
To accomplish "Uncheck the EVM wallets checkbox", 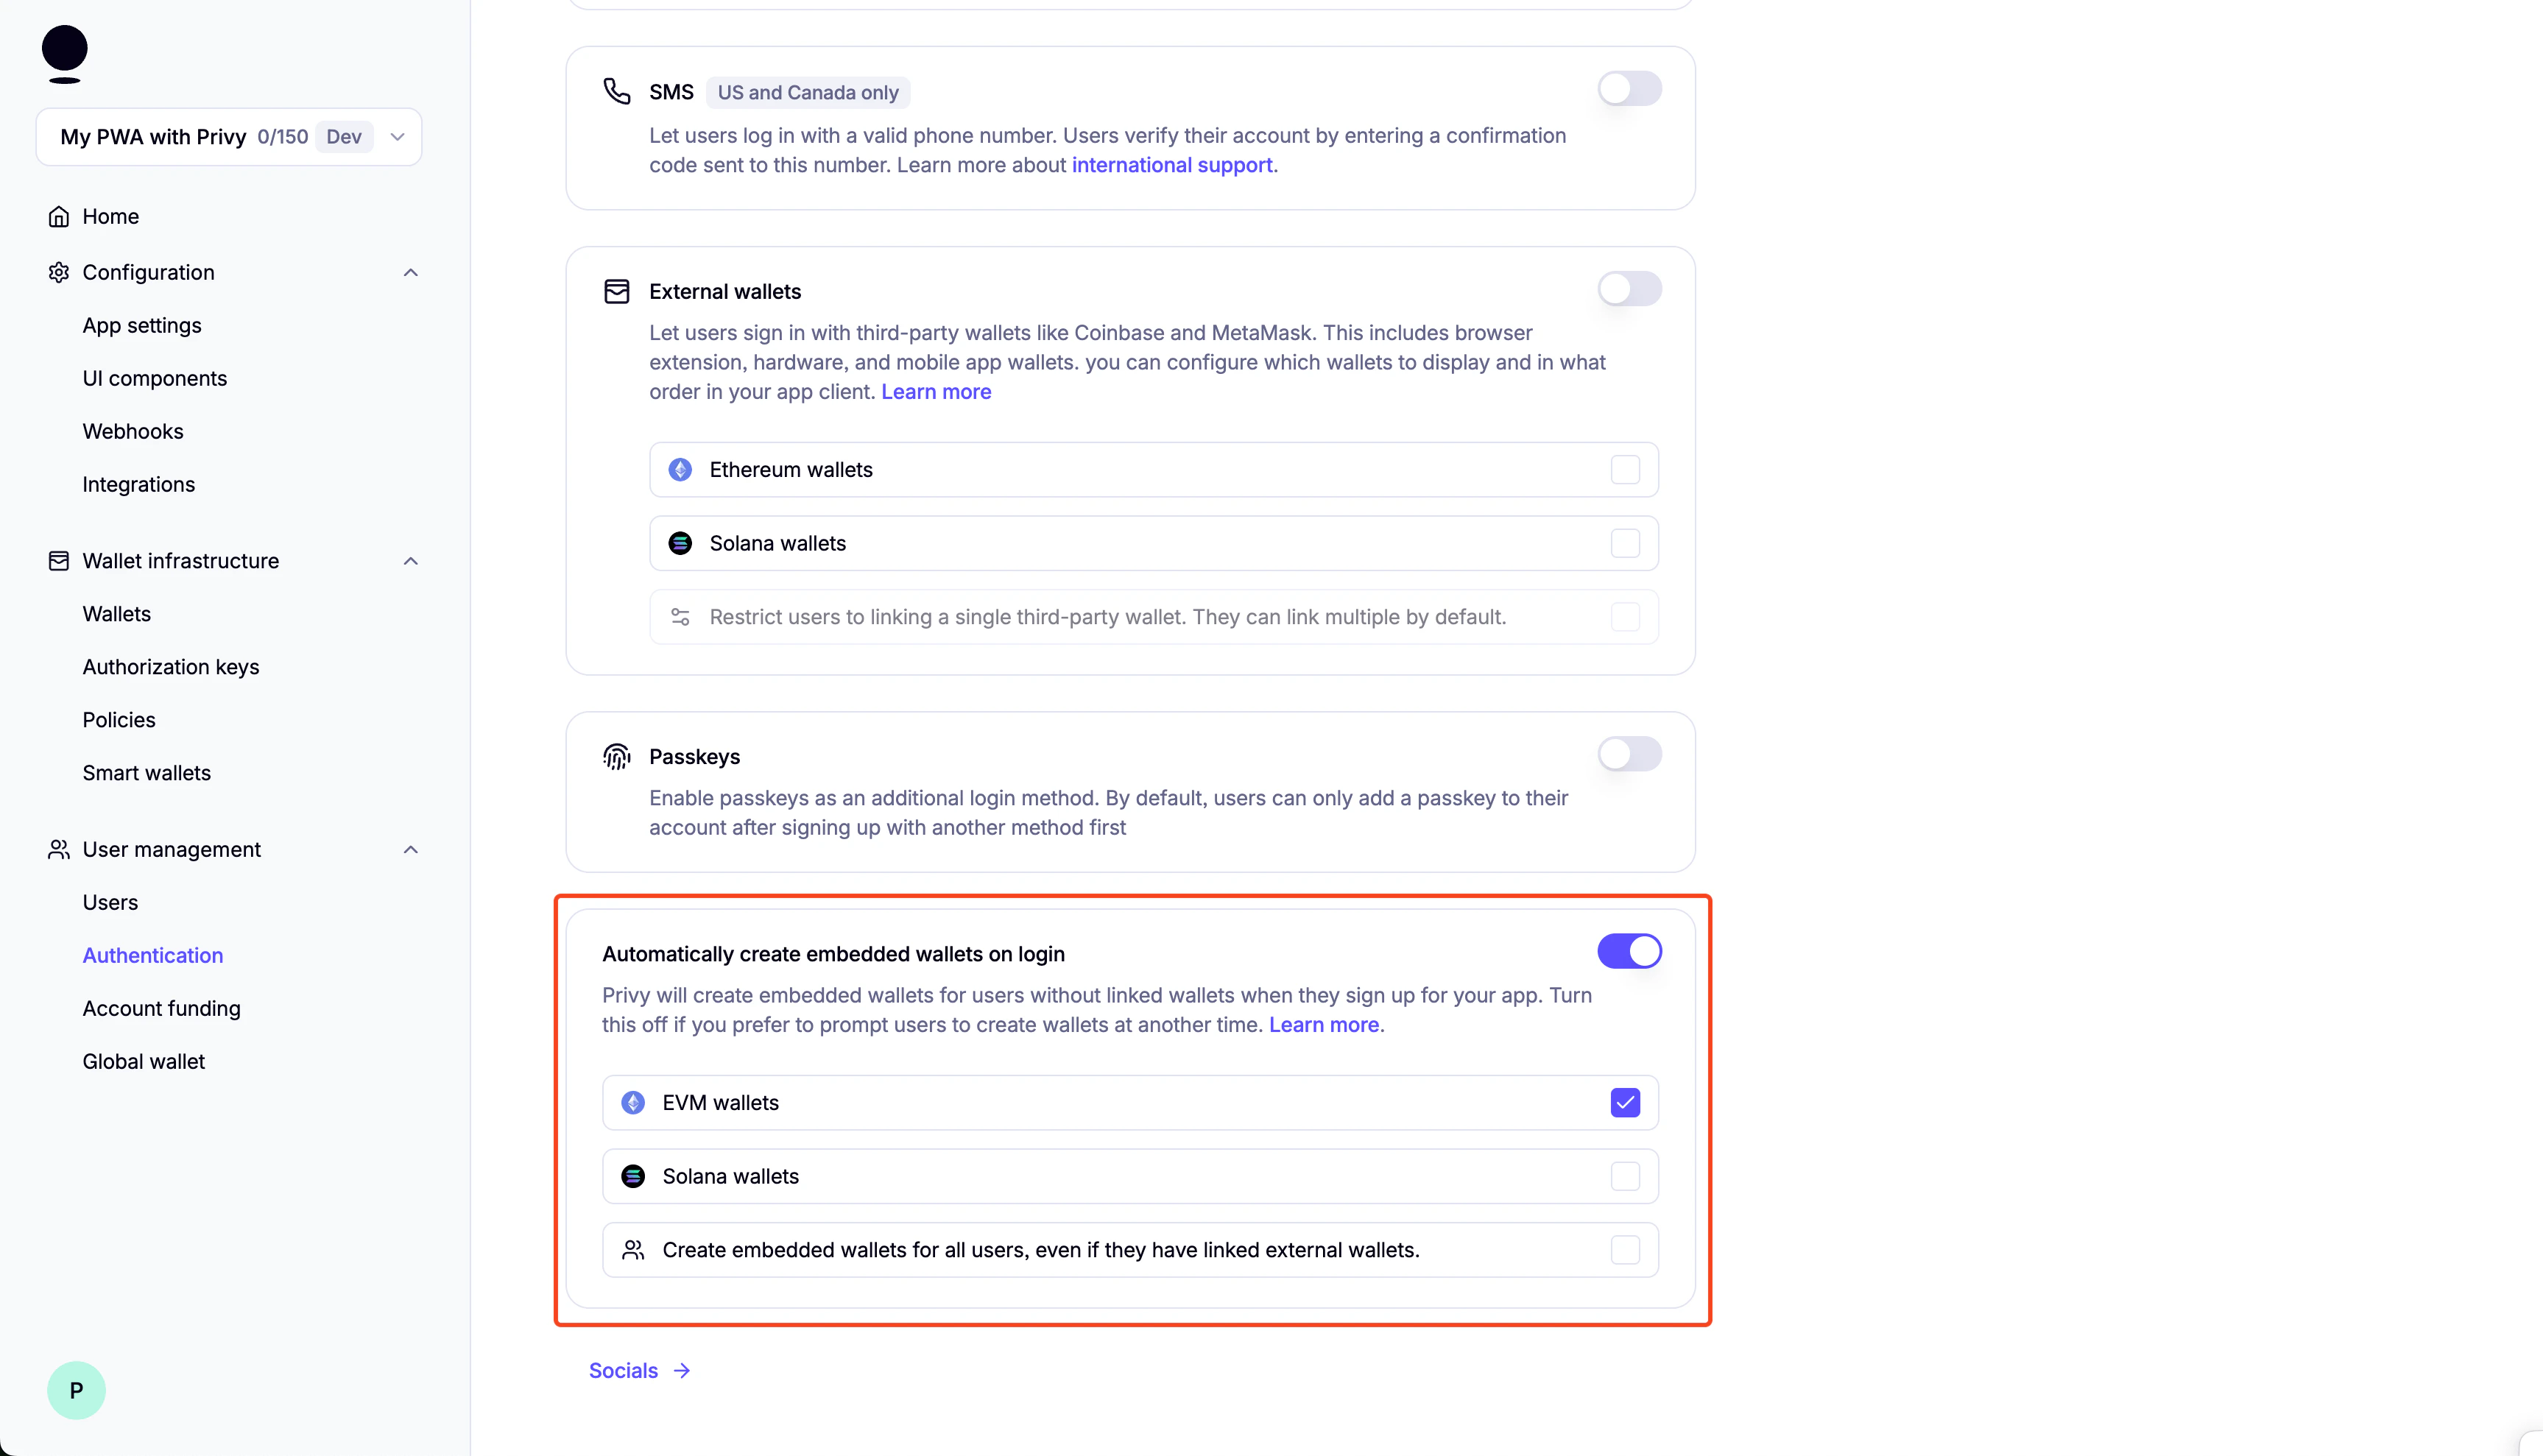I will (1624, 1102).
